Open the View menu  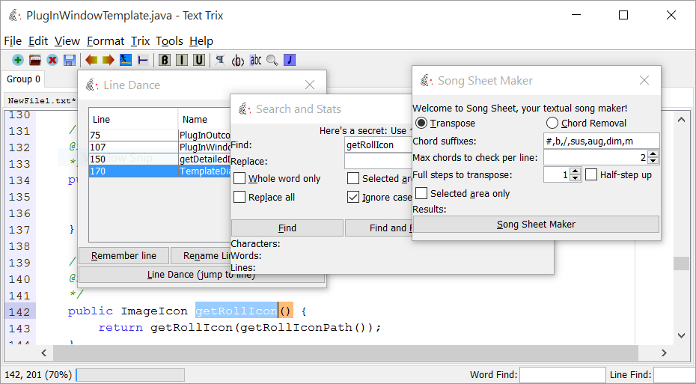point(67,41)
